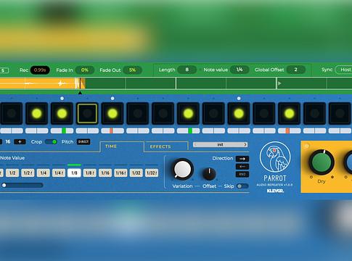Select the backward direction arrow button
The width and height of the screenshot is (352, 261).
click(242, 167)
